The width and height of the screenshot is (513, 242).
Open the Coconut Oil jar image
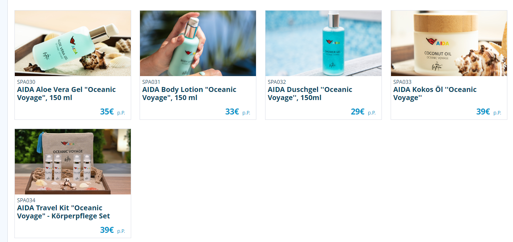coord(449,43)
